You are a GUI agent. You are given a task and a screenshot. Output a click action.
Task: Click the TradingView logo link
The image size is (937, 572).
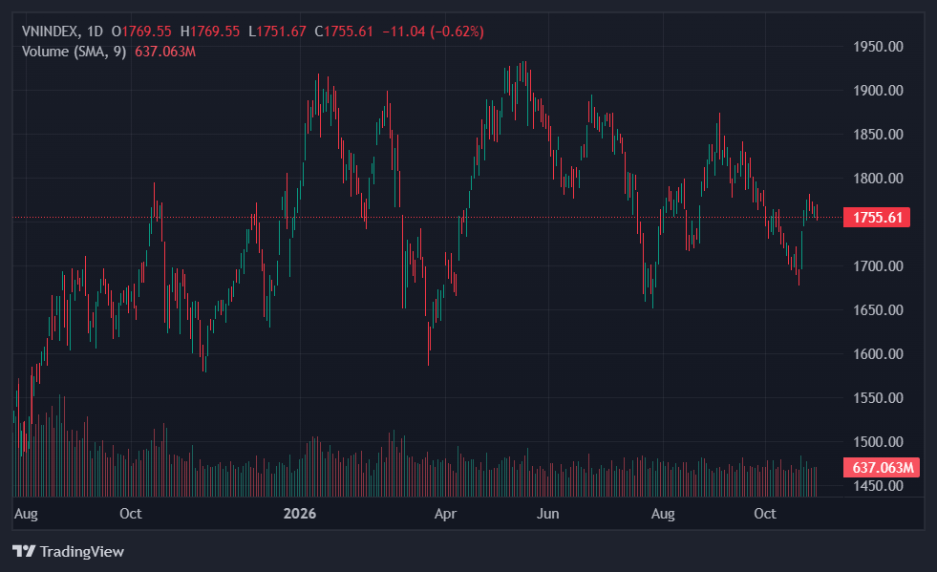coord(68,551)
